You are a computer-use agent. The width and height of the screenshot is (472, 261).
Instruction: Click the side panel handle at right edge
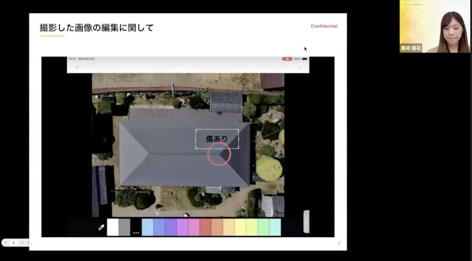(306, 221)
